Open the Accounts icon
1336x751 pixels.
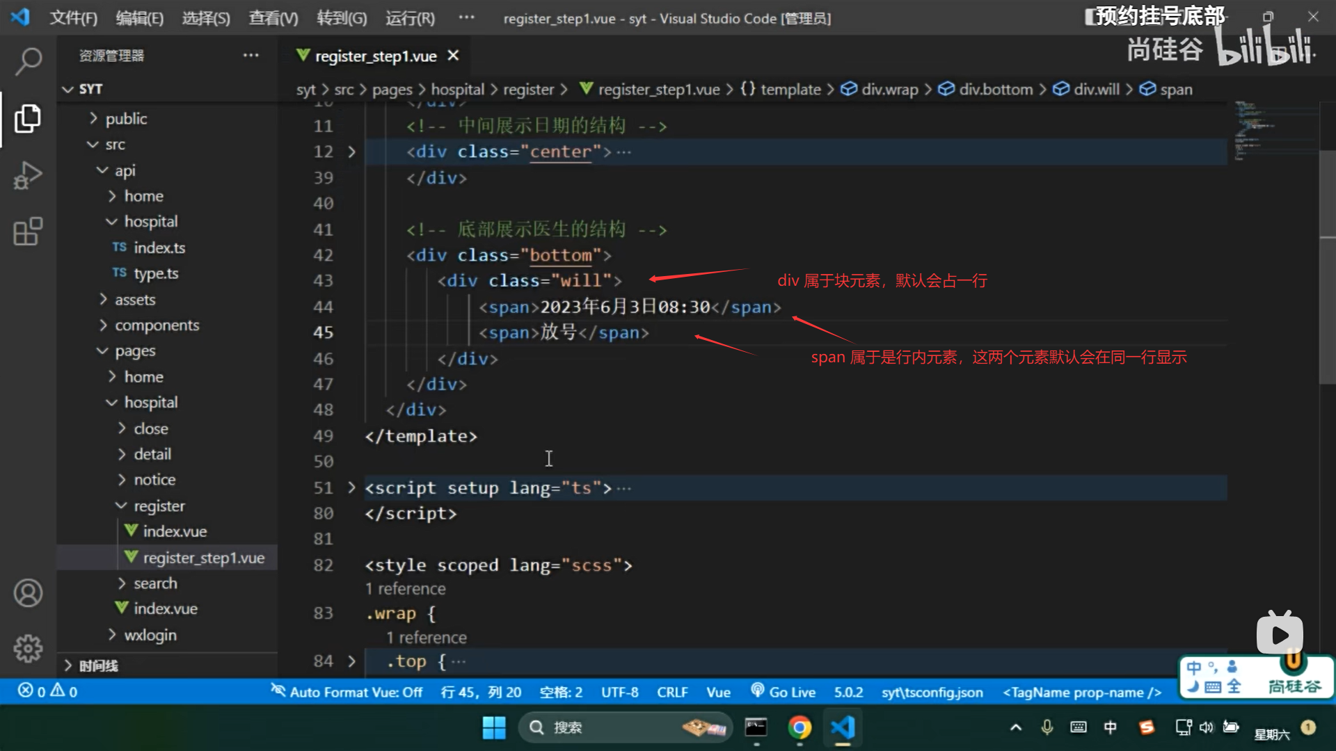click(x=28, y=593)
